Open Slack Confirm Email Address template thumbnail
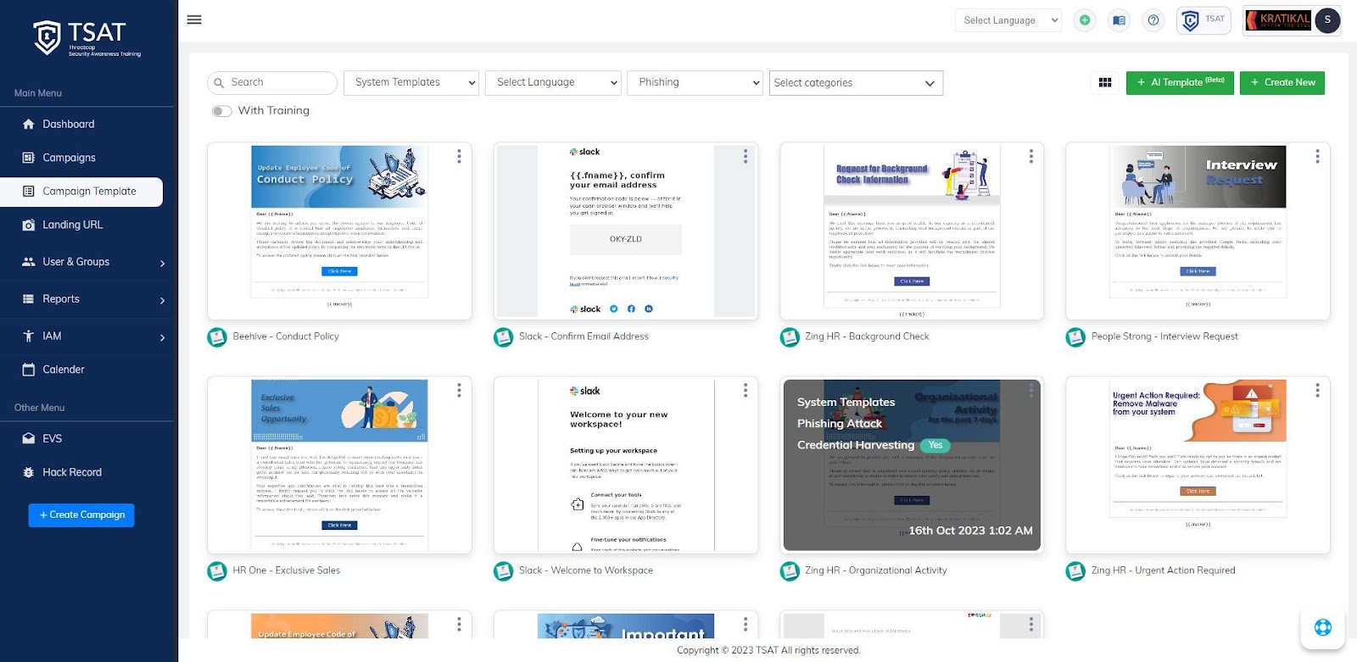The width and height of the screenshot is (1357, 662). click(626, 231)
